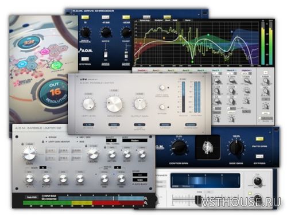
Task: Click the upper right knob in the panner plugin
Action: [x=257, y=181]
